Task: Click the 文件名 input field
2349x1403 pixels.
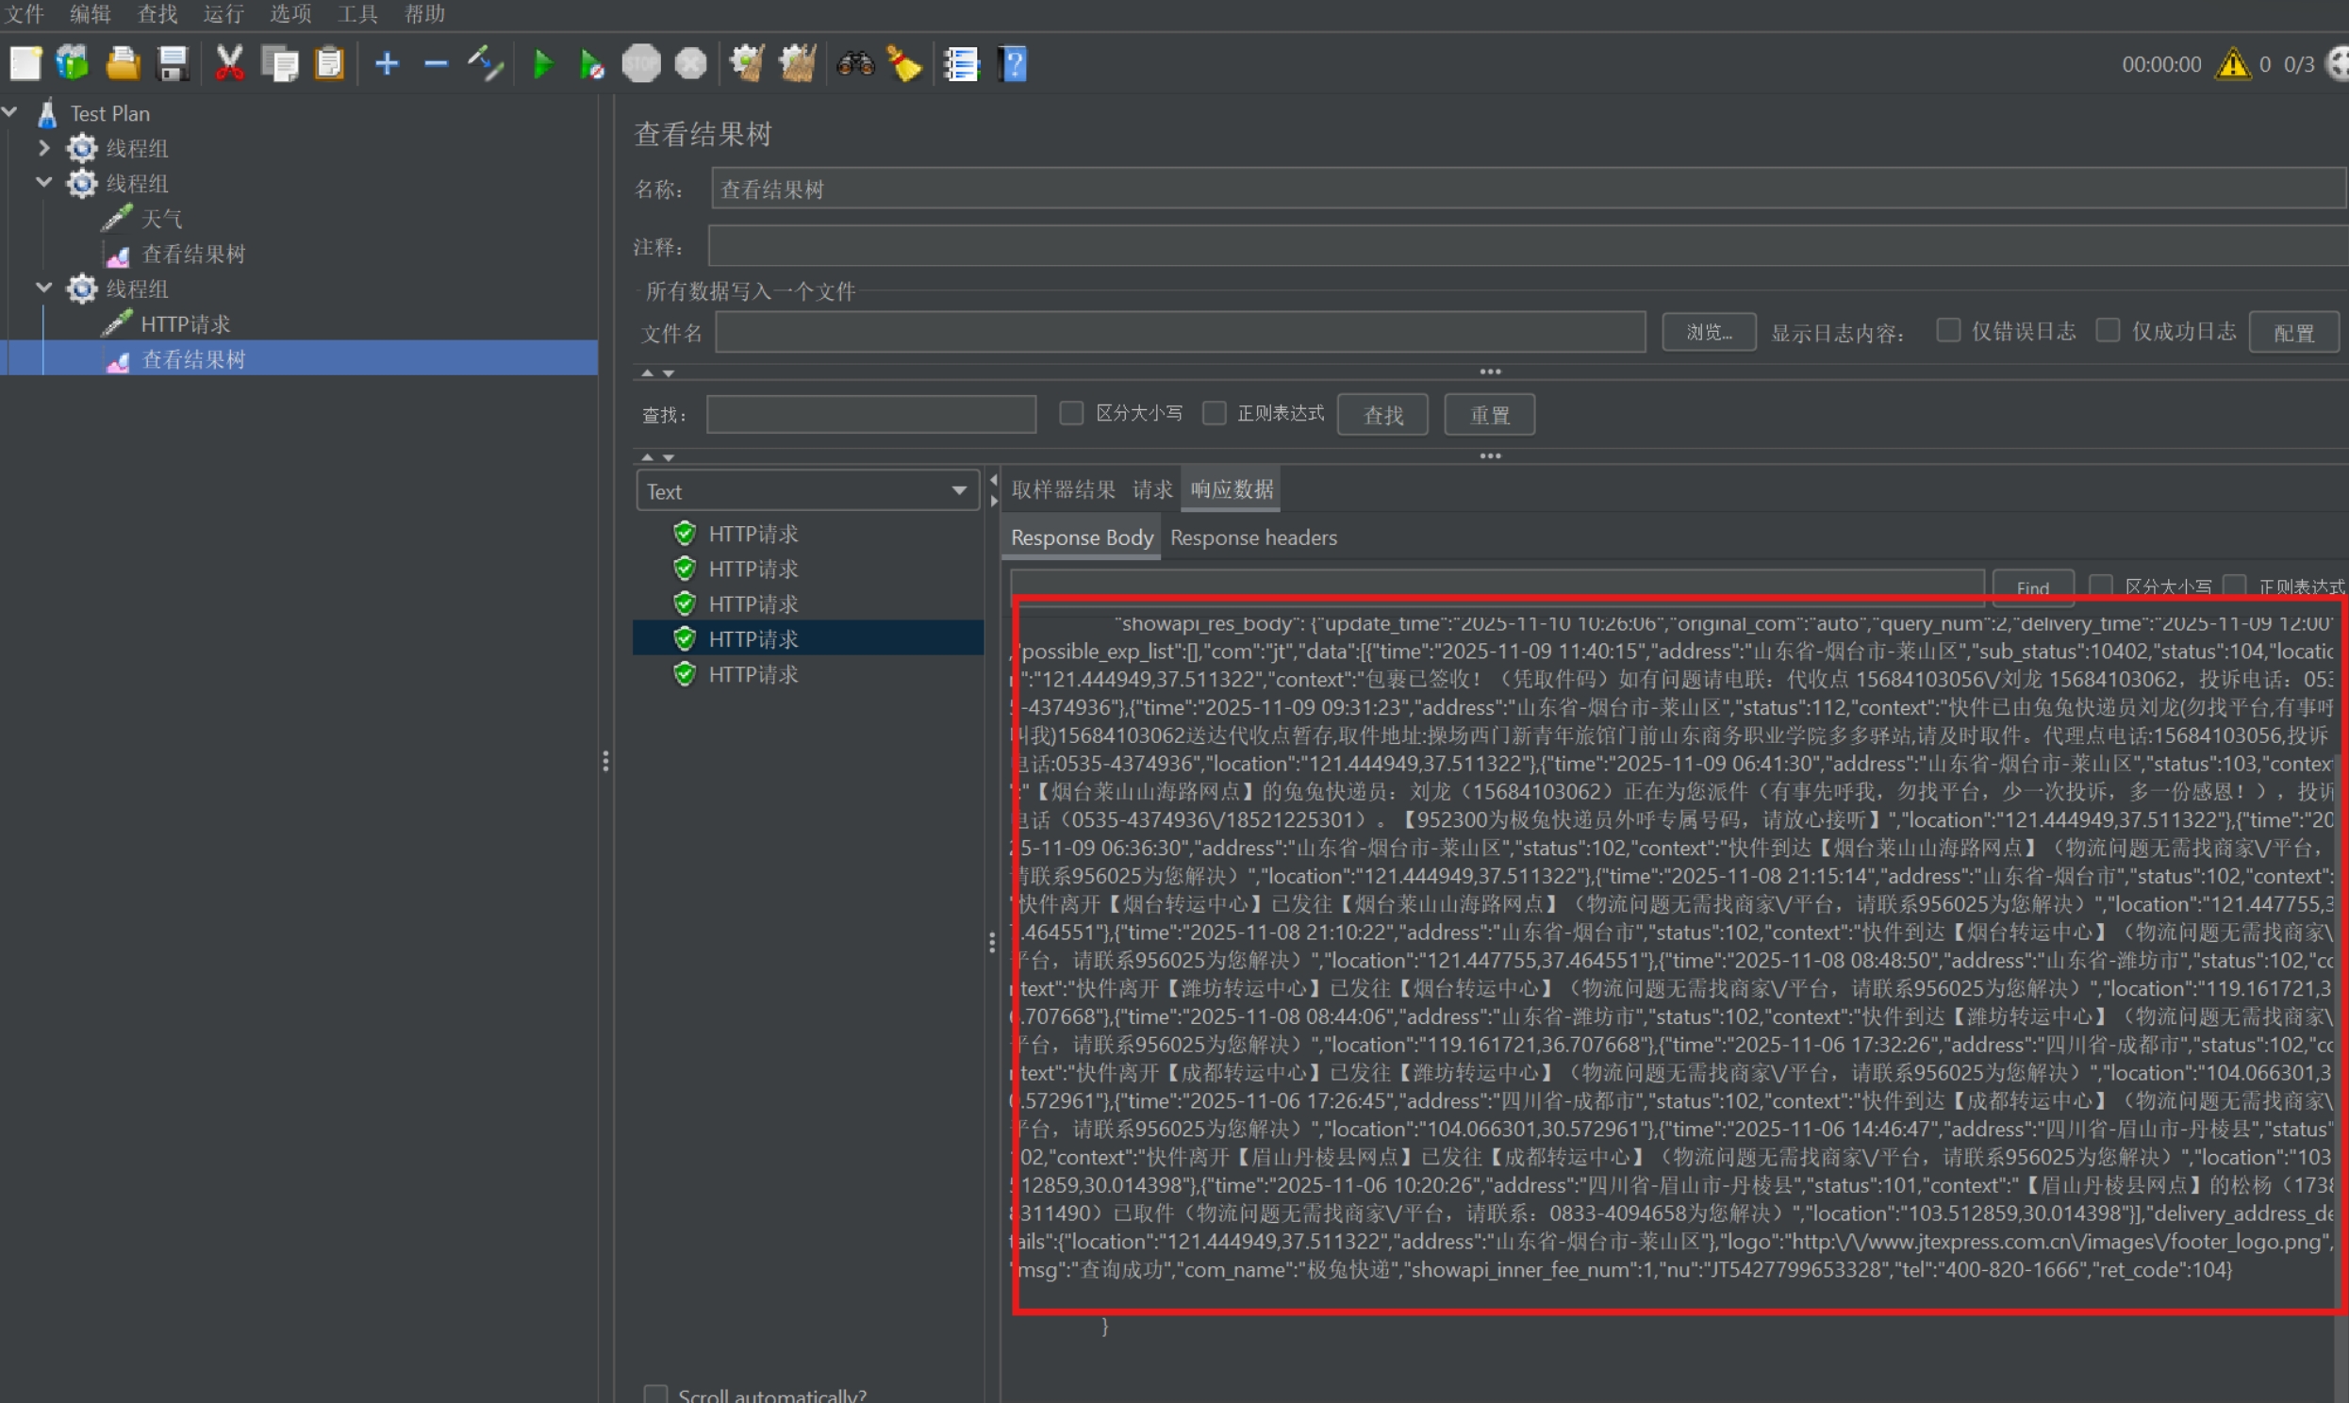Action: (x=1180, y=332)
